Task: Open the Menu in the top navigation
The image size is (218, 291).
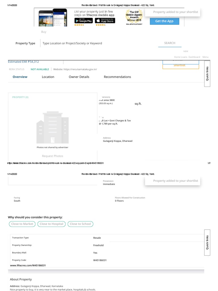Action: coord(205,57)
